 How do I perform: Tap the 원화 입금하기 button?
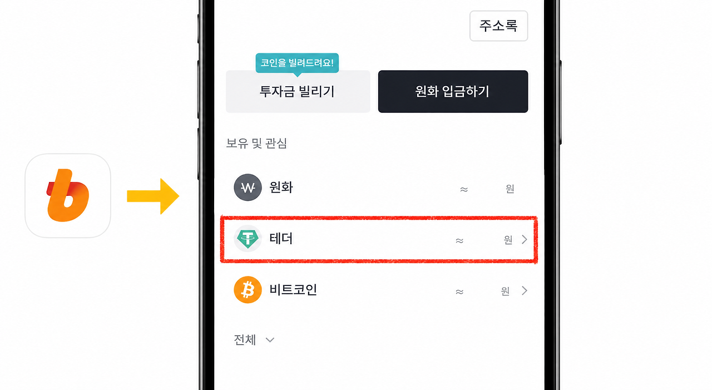[453, 91]
